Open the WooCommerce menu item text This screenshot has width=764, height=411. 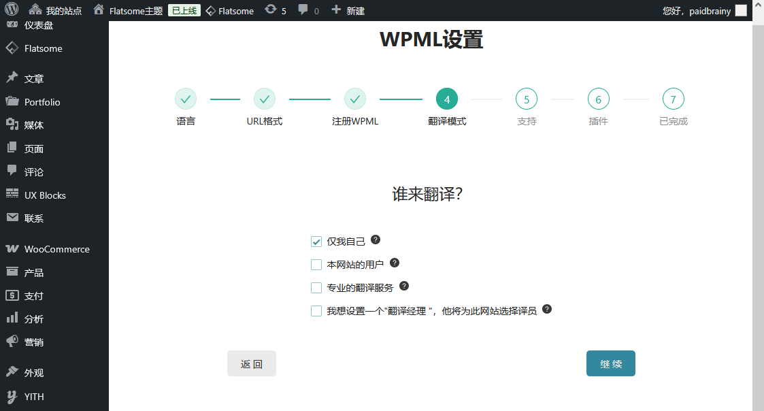tap(57, 249)
